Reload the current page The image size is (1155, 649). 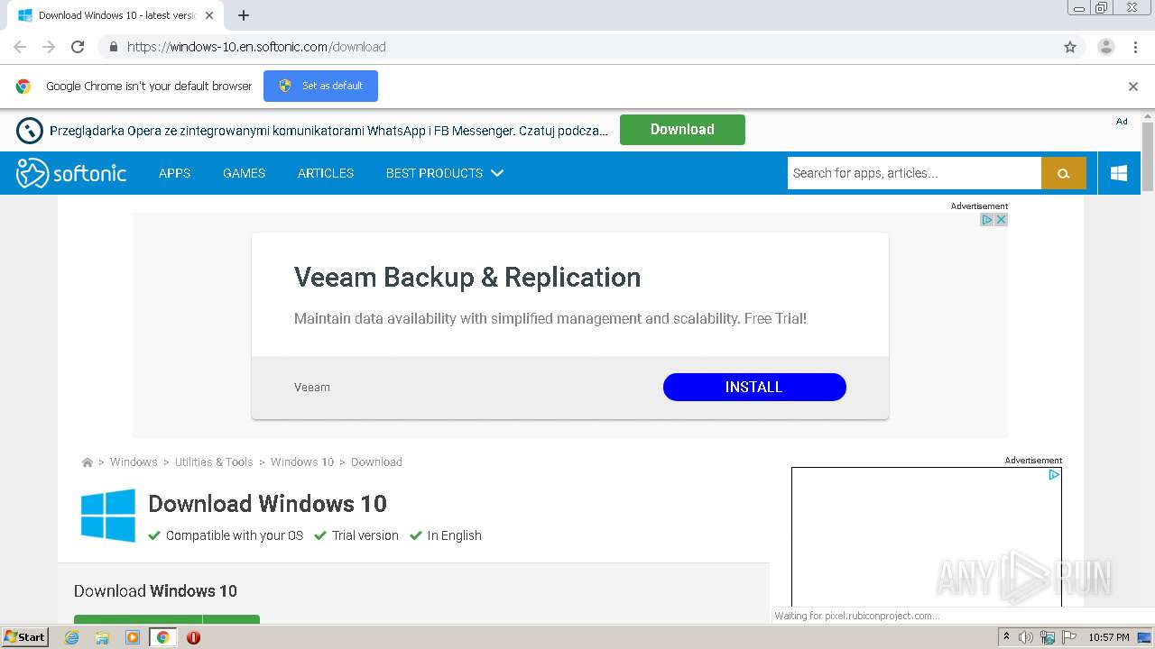coord(78,47)
